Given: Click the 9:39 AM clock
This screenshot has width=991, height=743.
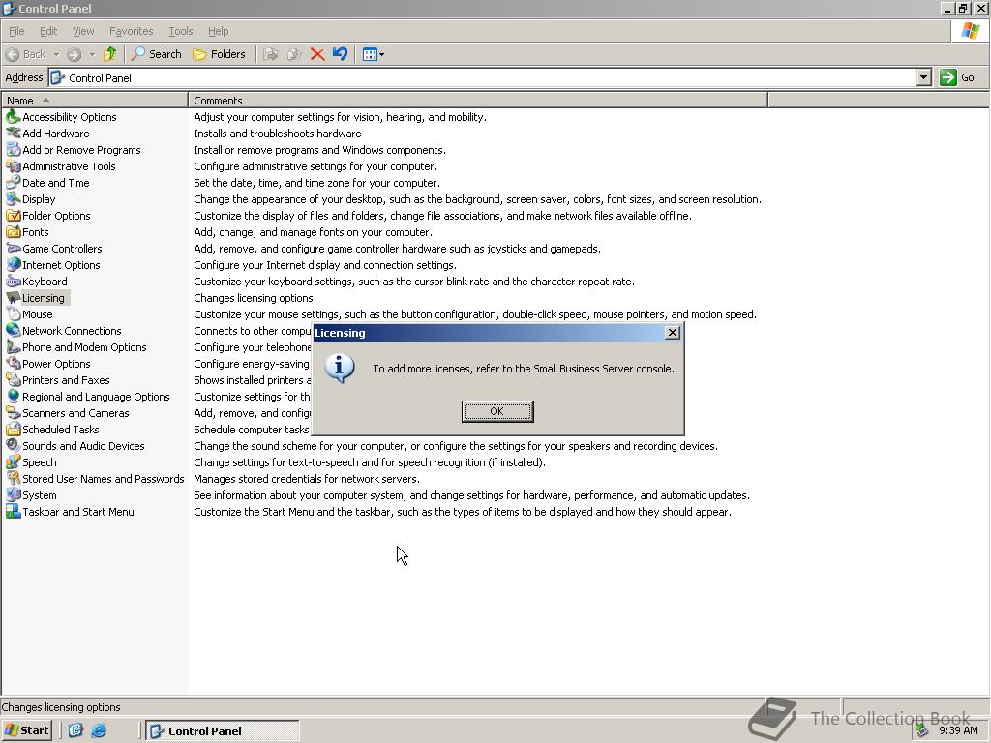Looking at the screenshot, I should point(958,731).
